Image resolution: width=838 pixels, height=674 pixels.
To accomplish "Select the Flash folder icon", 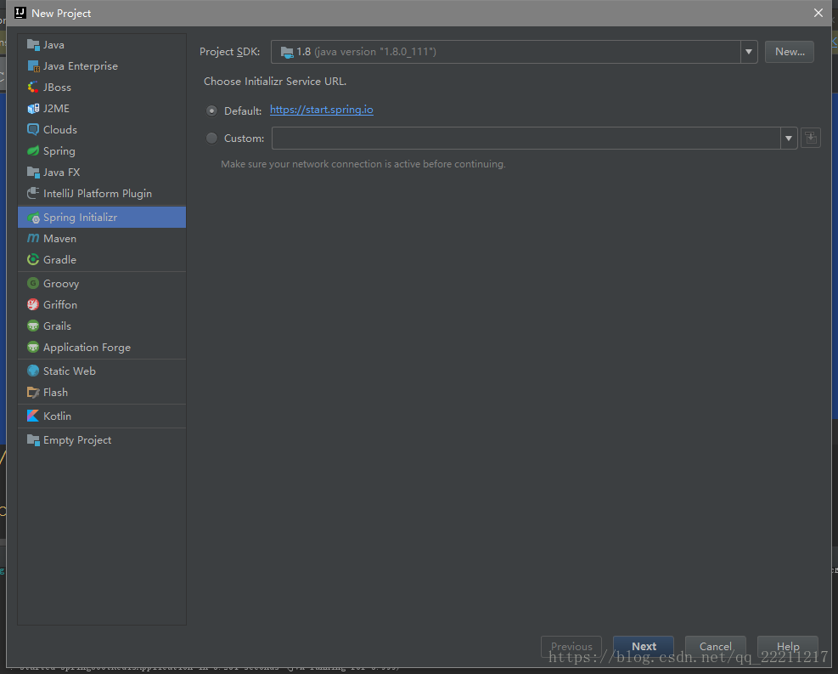I will tap(33, 392).
